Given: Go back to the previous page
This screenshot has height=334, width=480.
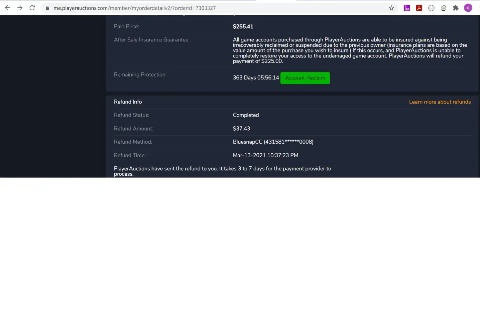Looking at the screenshot, I should (8, 8).
